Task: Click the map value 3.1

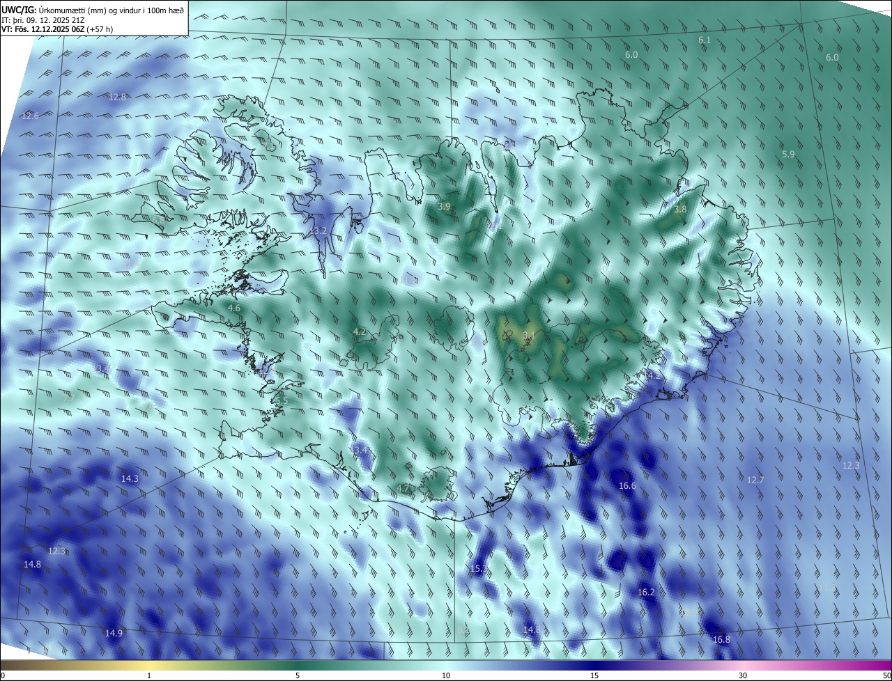Action: pyautogui.click(x=529, y=336)
